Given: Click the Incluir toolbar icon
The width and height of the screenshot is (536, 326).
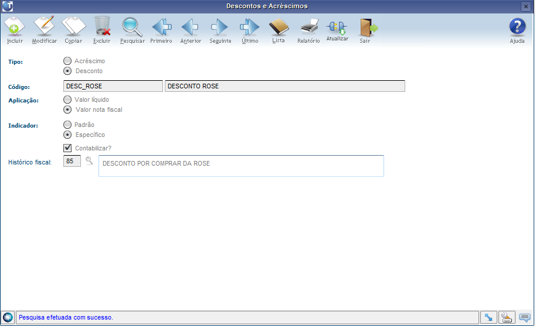Looking at the screenshot, I should 14,26.
